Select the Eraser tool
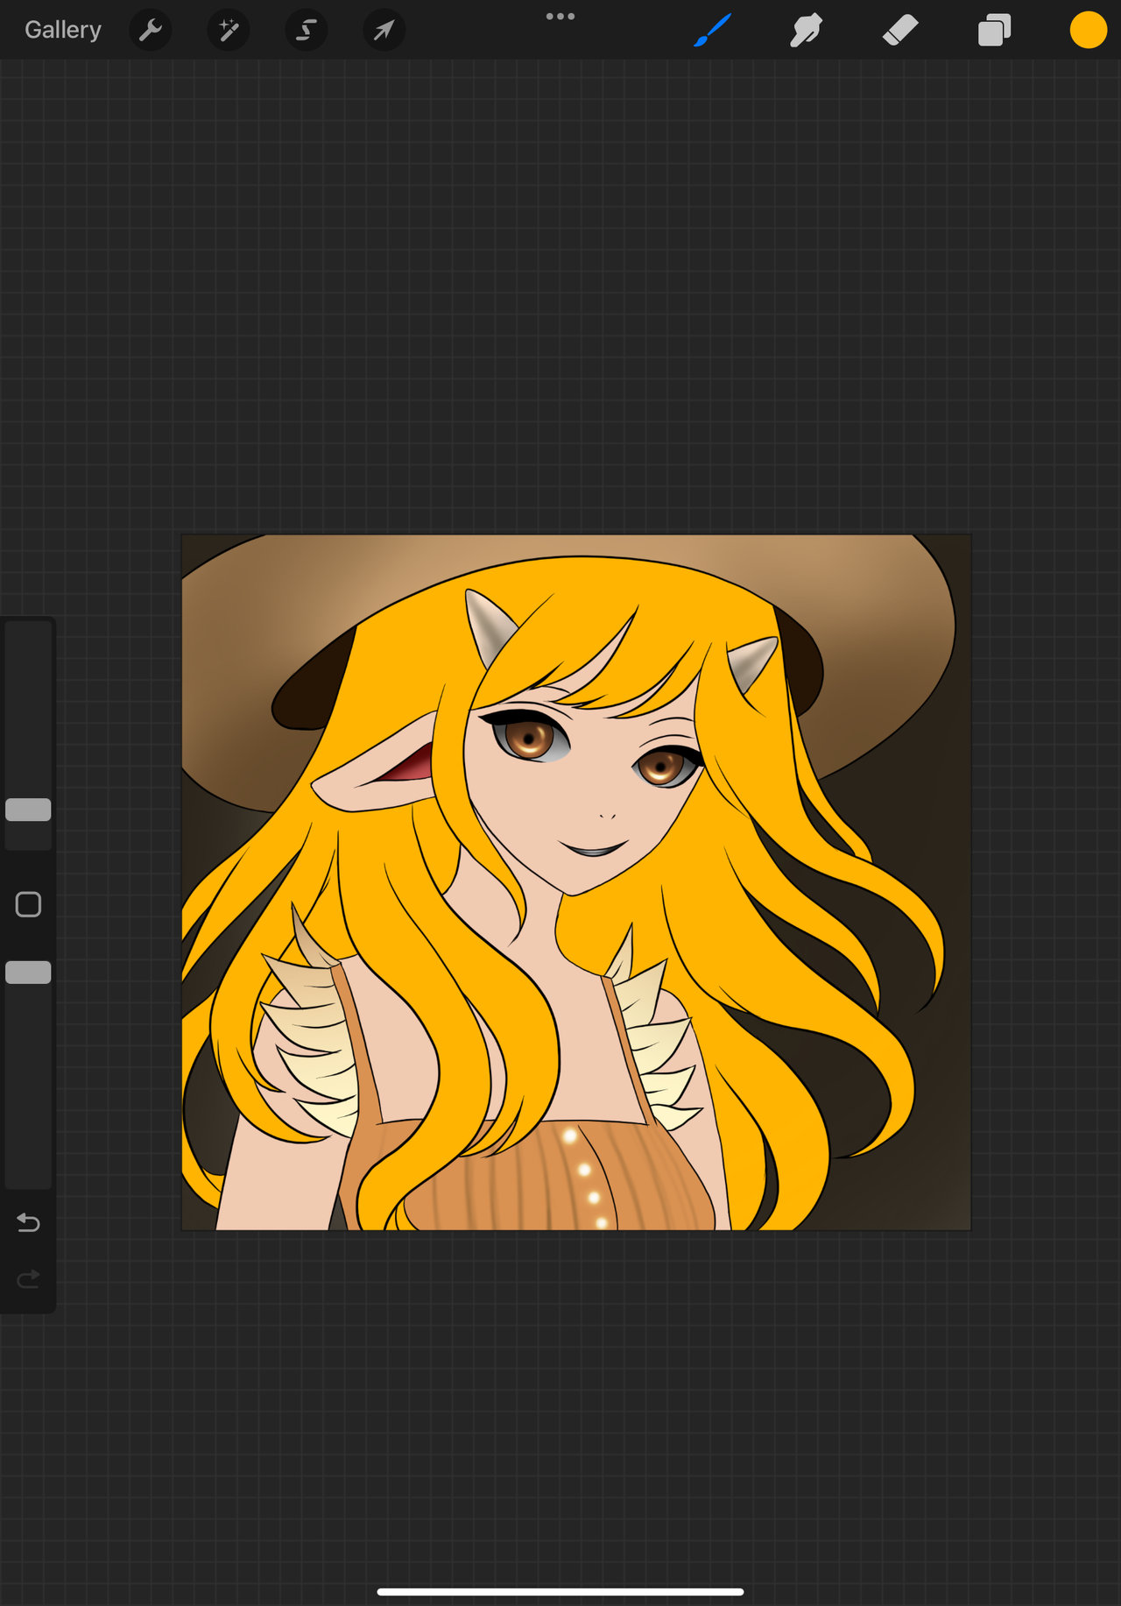1121x1606 pixels. 900,30
